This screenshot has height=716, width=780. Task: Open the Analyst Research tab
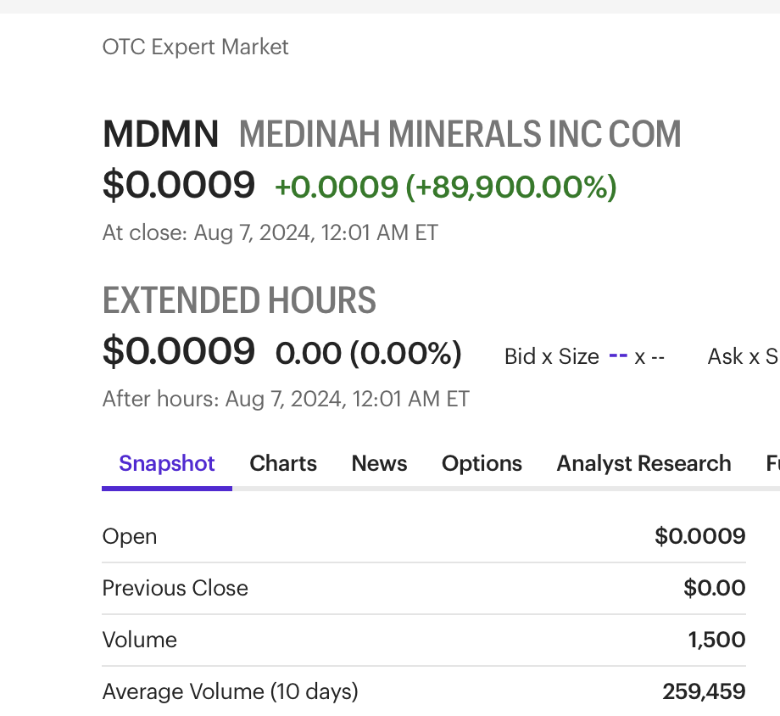[643, 464]
